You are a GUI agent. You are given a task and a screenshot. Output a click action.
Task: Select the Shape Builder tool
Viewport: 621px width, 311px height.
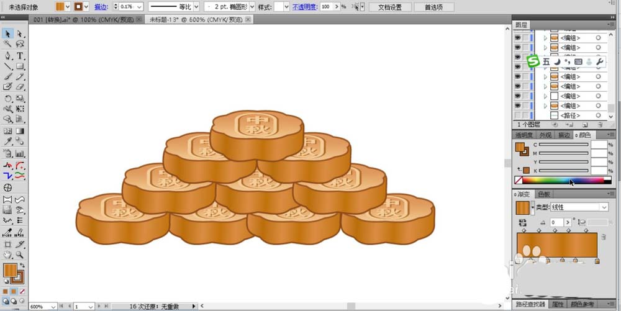click(7, 119)
